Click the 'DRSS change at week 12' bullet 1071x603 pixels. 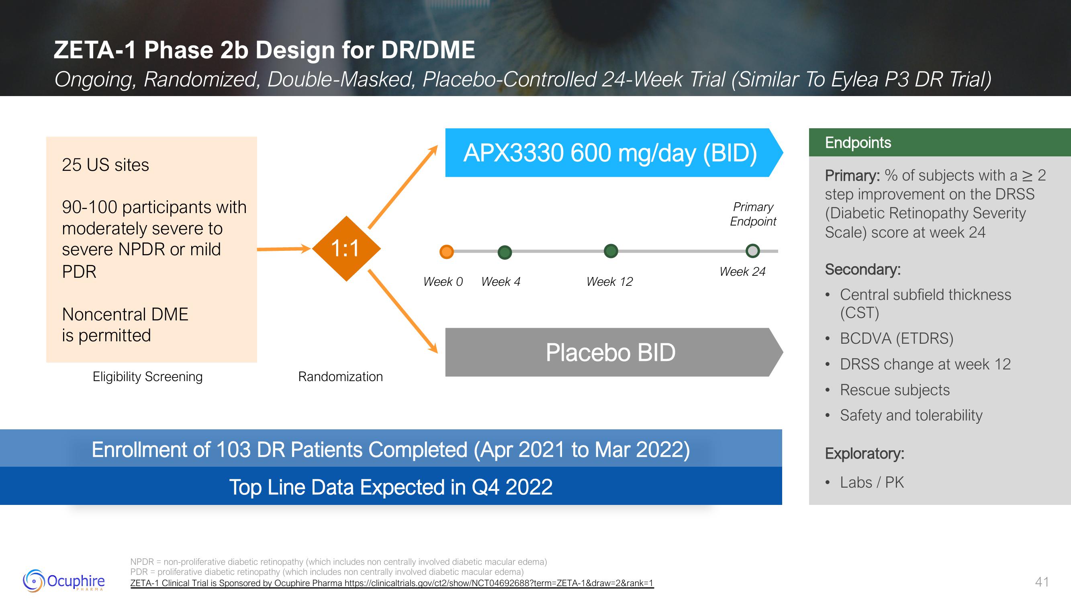925,364
